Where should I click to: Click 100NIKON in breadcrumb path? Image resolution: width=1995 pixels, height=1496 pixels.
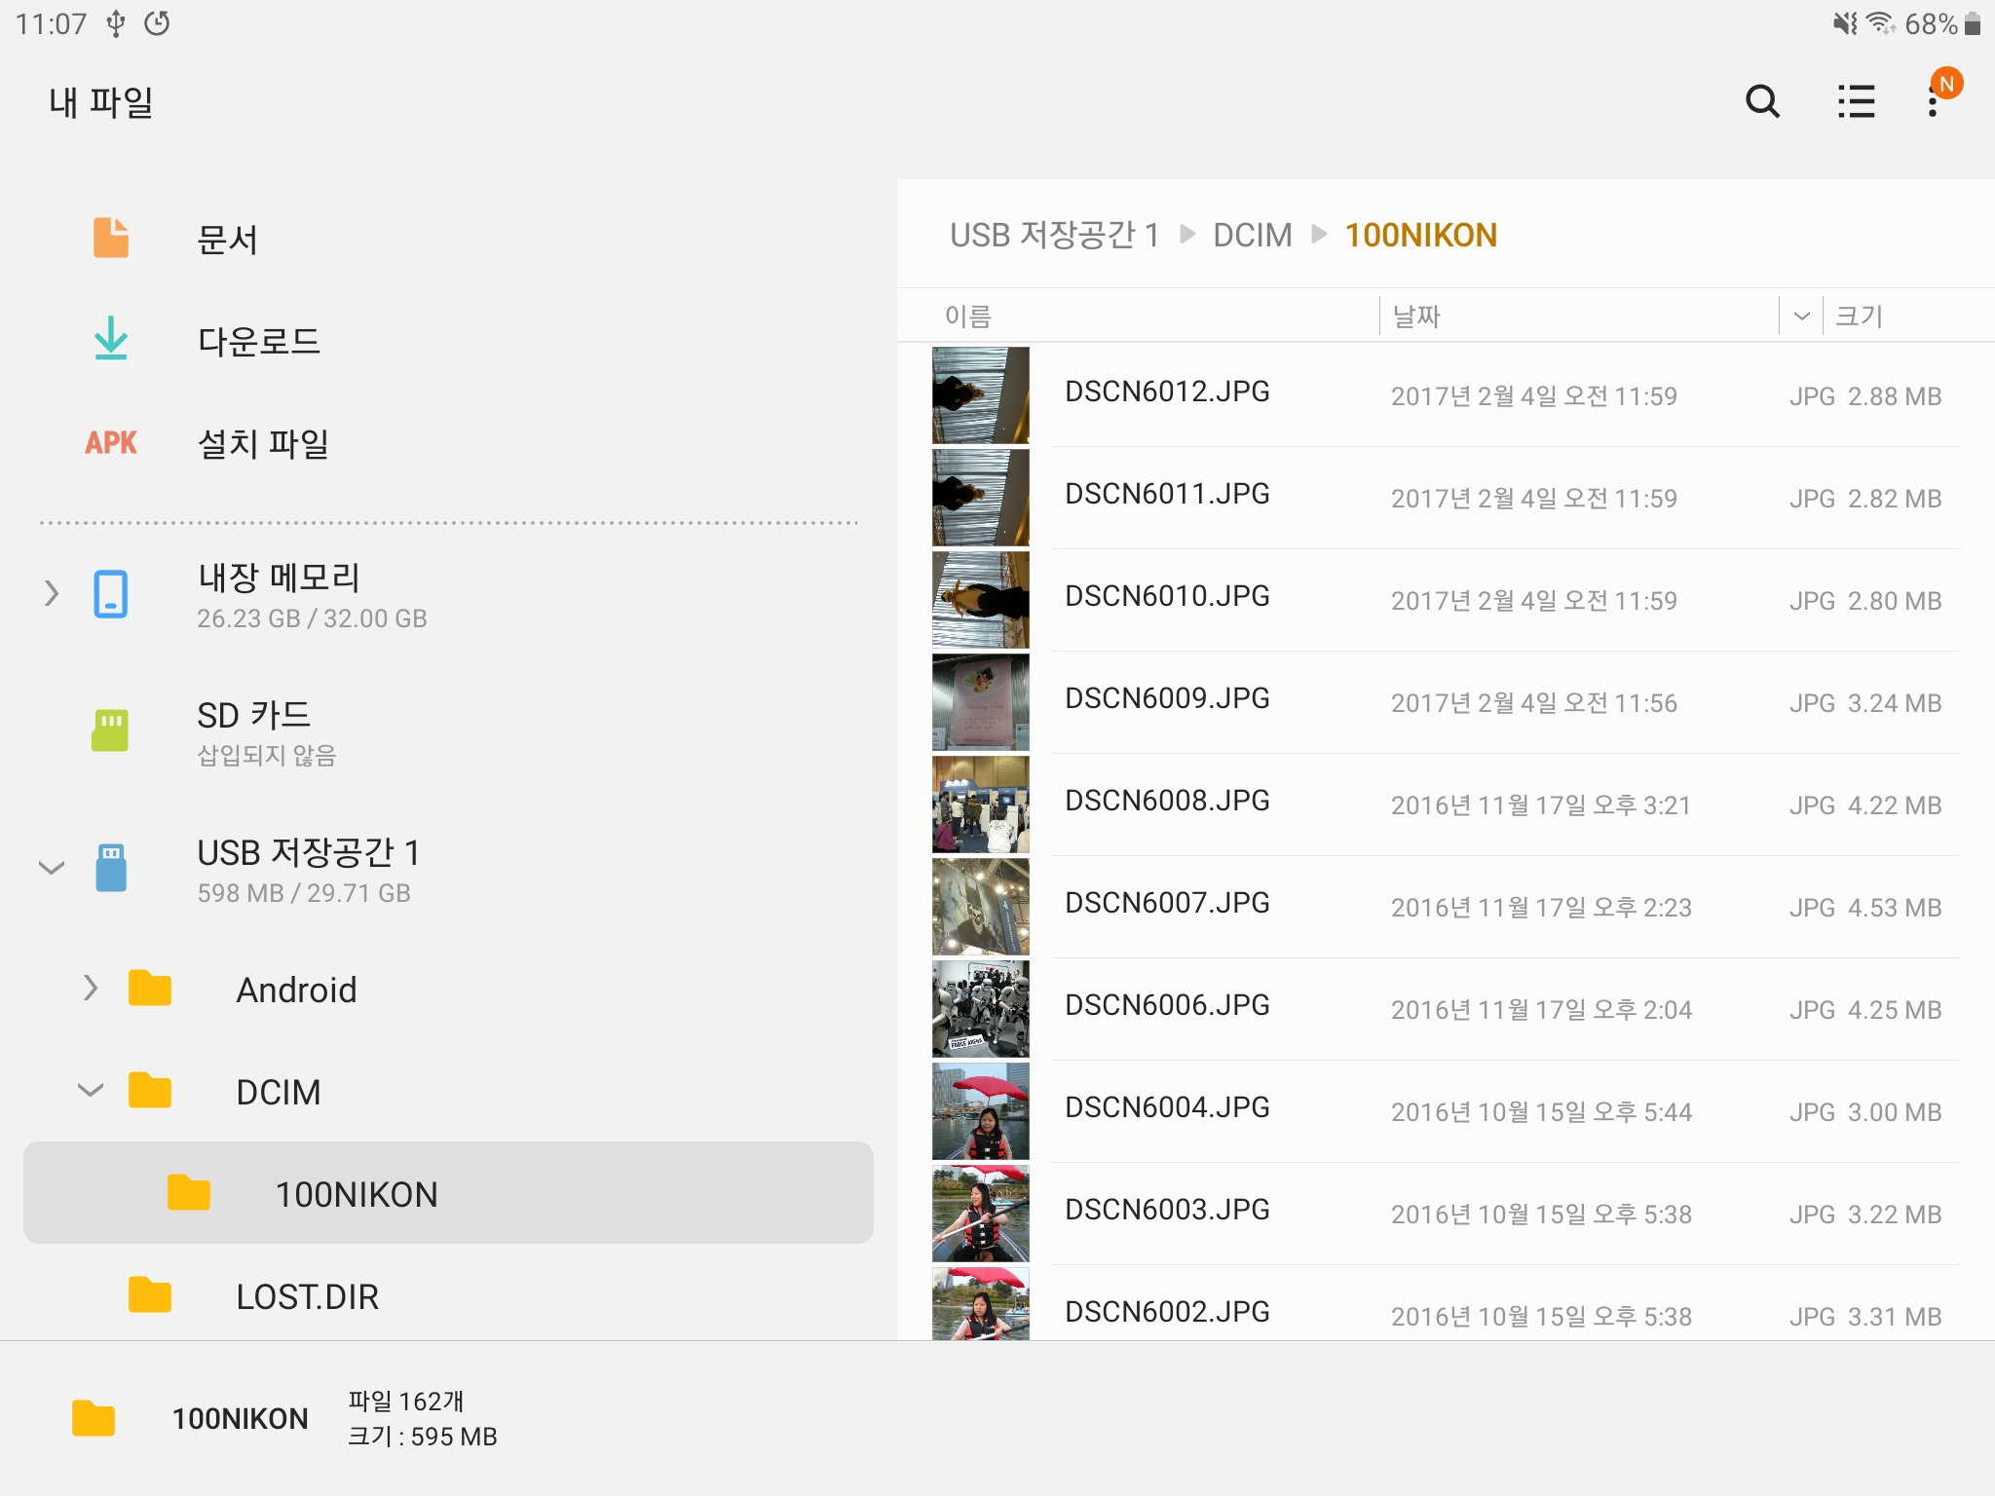1421,235
